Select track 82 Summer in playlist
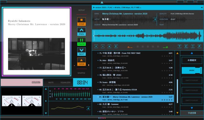This screenshot has width=204, height=120. coord(133,106)
